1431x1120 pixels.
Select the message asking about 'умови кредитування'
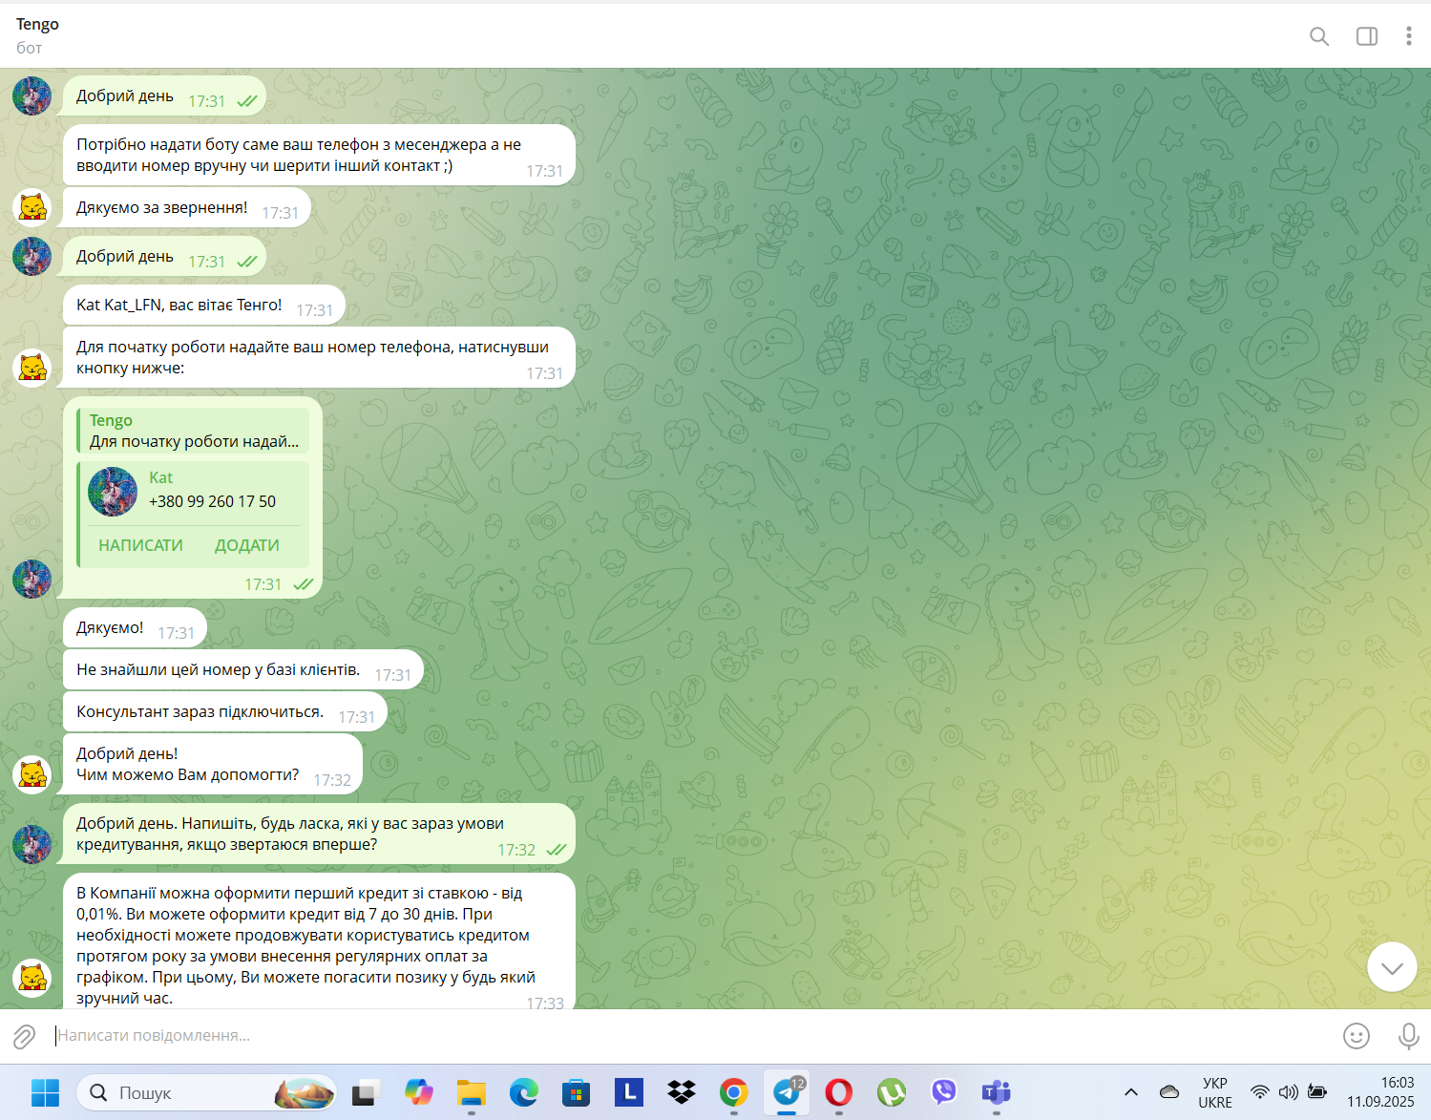tap(319, 834)
